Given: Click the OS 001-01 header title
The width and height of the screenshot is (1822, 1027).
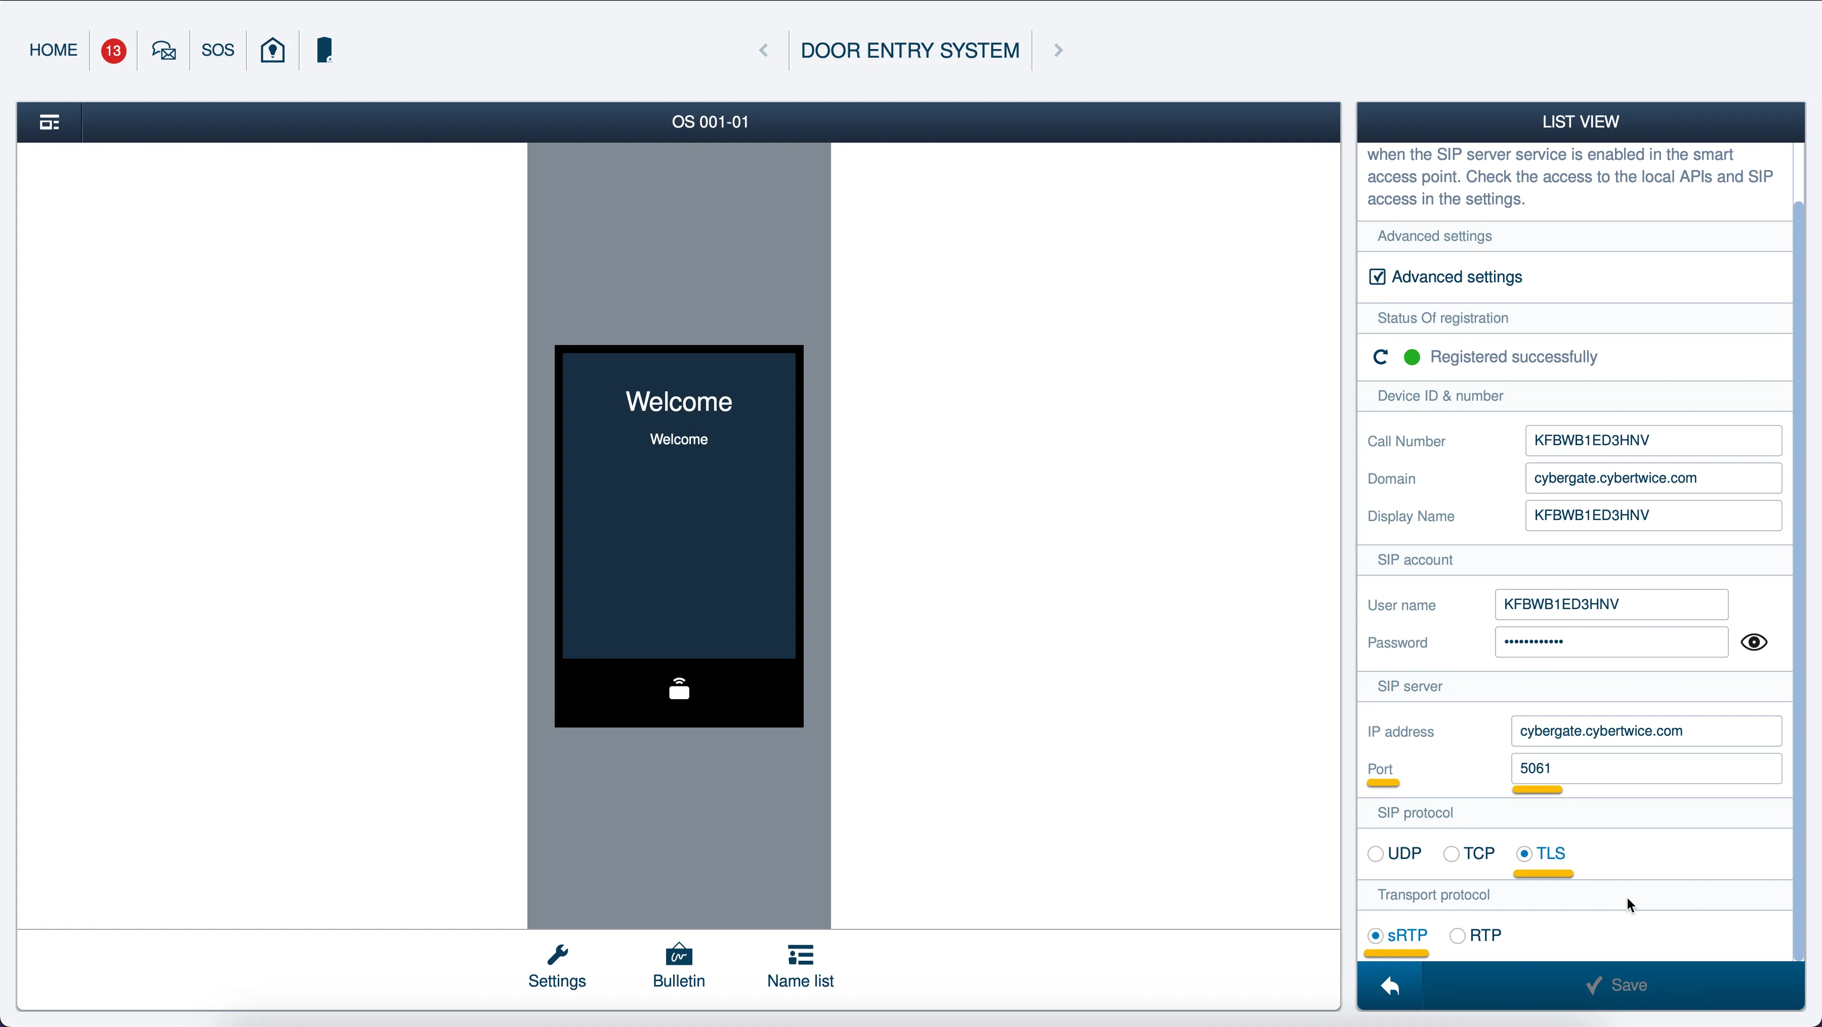Looking at the screenshot, I should (710, 121).
